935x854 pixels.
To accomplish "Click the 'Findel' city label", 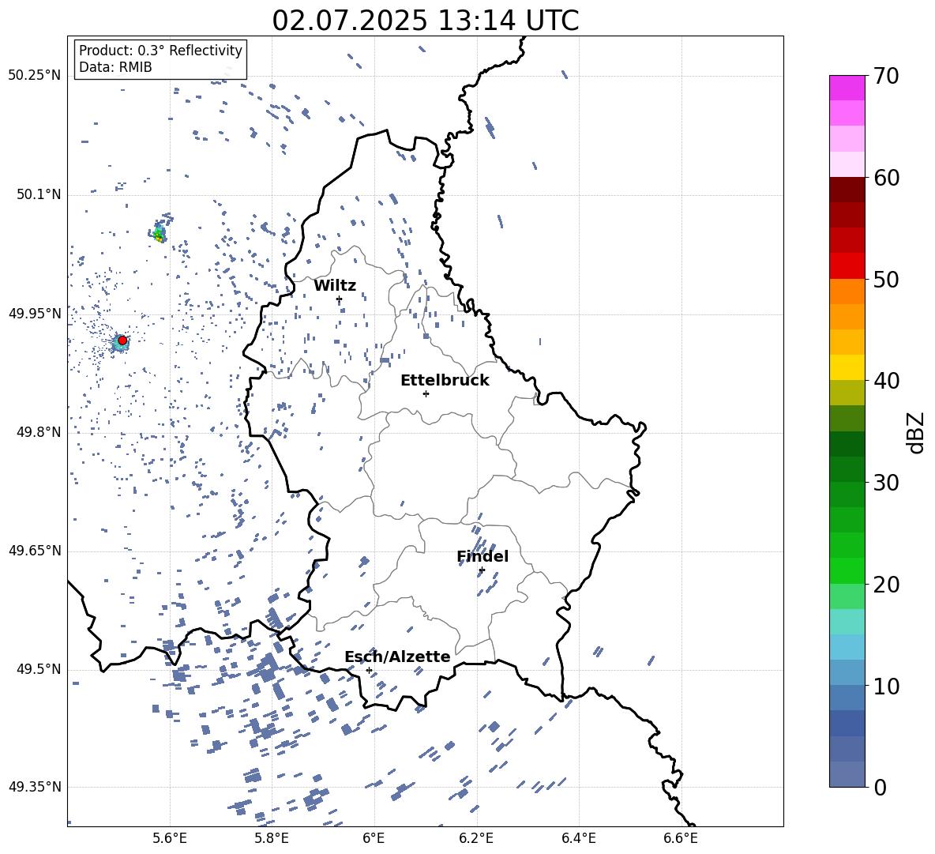I will 483,556.
